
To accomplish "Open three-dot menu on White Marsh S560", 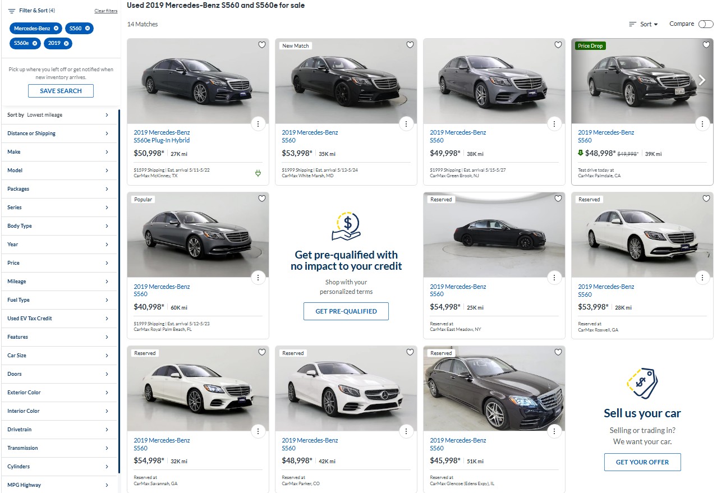I will [x=406, y=124].
